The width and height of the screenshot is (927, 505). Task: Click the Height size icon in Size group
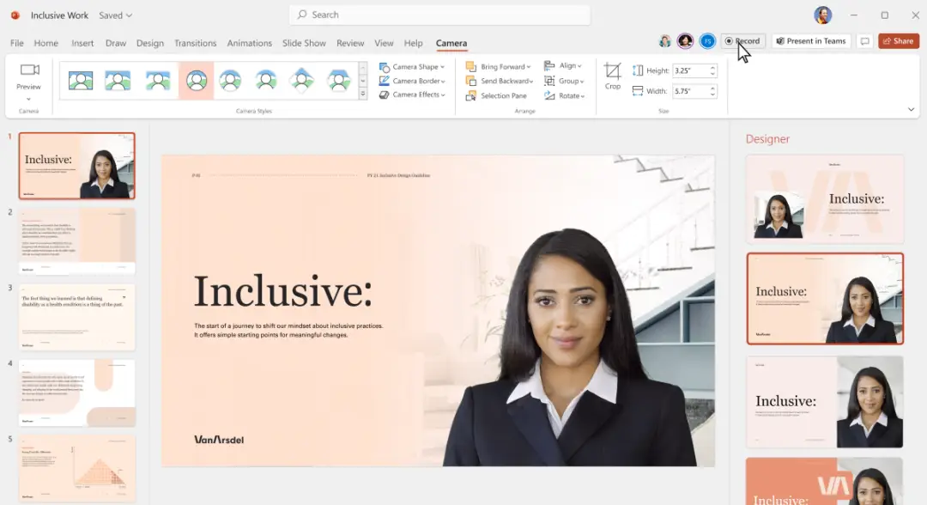pos(636,70)
